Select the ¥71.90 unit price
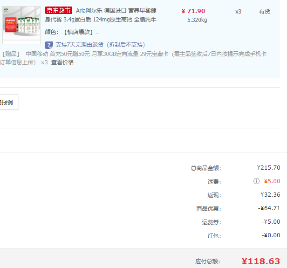Screen dimensions: 287x268 193,11
